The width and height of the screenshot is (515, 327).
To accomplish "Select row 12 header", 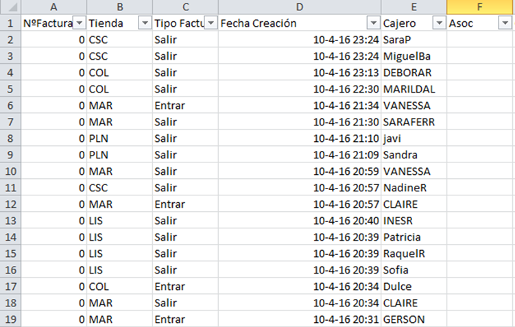I will pyautogui.click(x=10, y=204).
